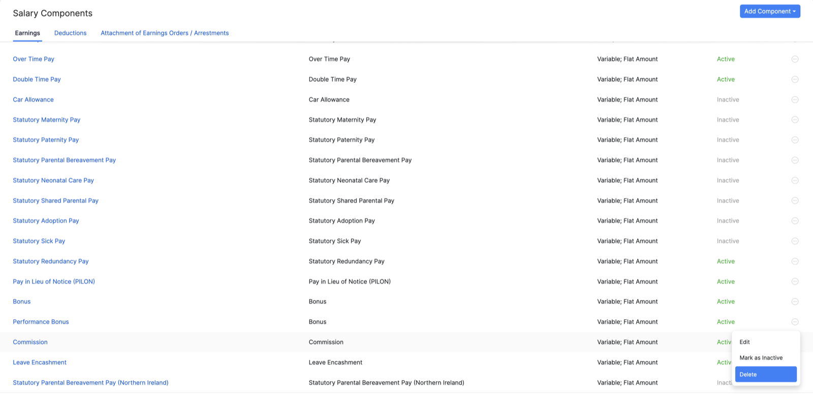Open row actions for Statutory Maternity Pay
Screen dimensions: 813x396
tap(795, 120)
